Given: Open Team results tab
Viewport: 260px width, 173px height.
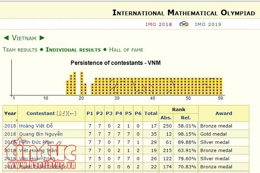Looking at the screenshot, I should (x=20, y=50).
